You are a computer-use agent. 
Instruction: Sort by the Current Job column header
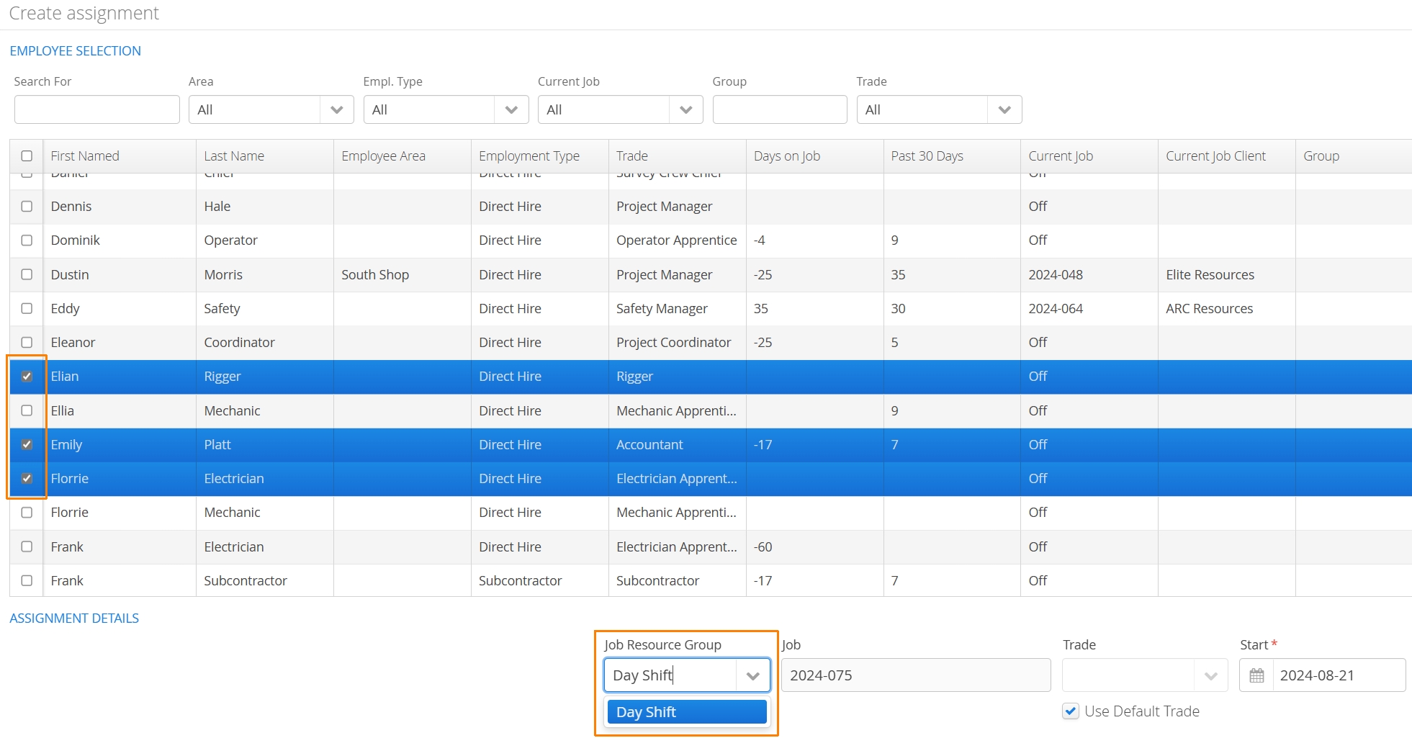tap(1089, 156)
